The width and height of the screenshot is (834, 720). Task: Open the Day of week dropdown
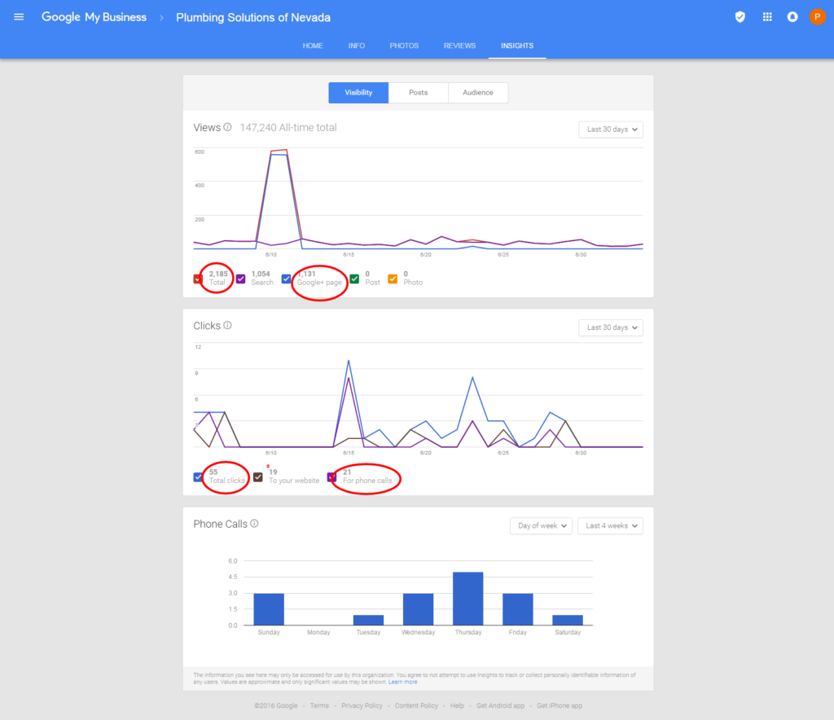[541, 526]
